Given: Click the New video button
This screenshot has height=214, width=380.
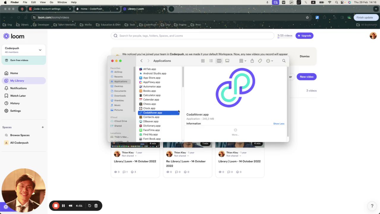Looking at the screenshot, I should pos(306,77).
